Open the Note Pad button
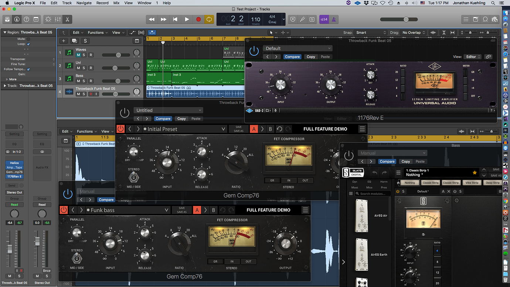The height and width of the screenshot is (287, 510). [x=476, y=19]
